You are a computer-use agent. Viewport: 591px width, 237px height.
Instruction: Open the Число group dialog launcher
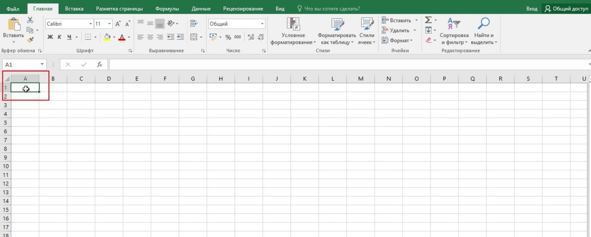264,51
